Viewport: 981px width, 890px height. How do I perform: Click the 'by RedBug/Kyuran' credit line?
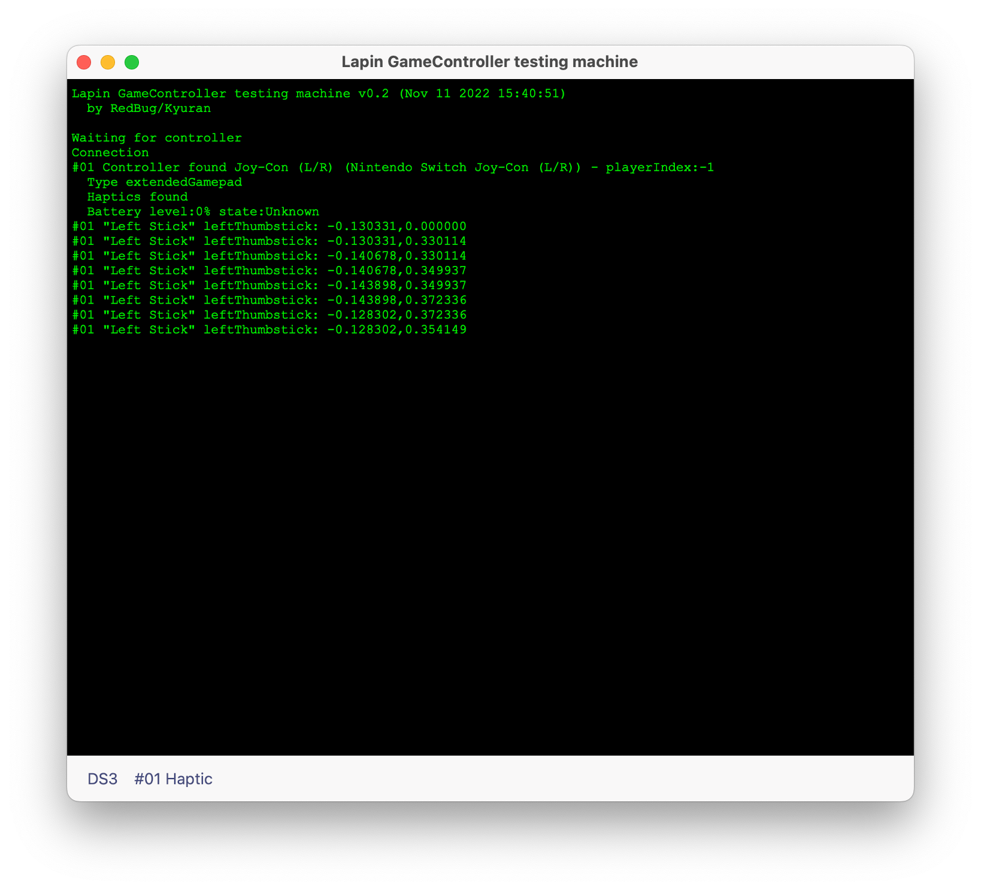[x=149, y=108]
